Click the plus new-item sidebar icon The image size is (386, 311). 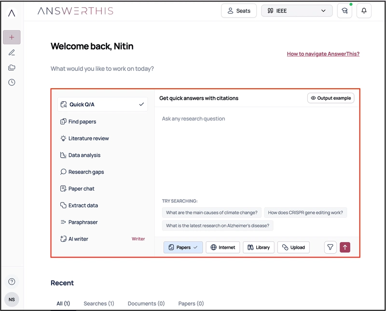click(12, 37)
